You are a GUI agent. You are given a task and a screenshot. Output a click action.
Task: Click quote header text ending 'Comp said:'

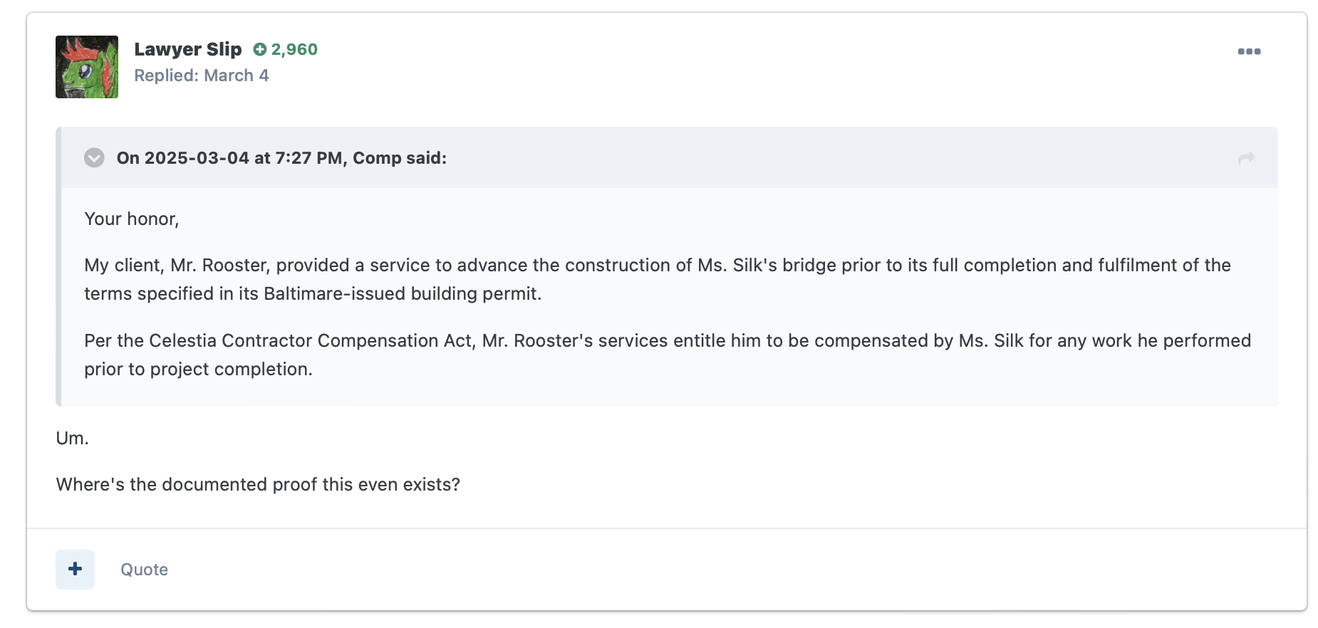[281, 158]
